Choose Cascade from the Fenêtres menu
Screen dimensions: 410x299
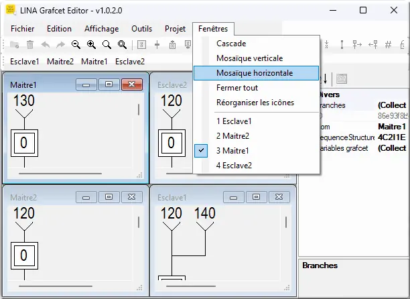[257, 44]
